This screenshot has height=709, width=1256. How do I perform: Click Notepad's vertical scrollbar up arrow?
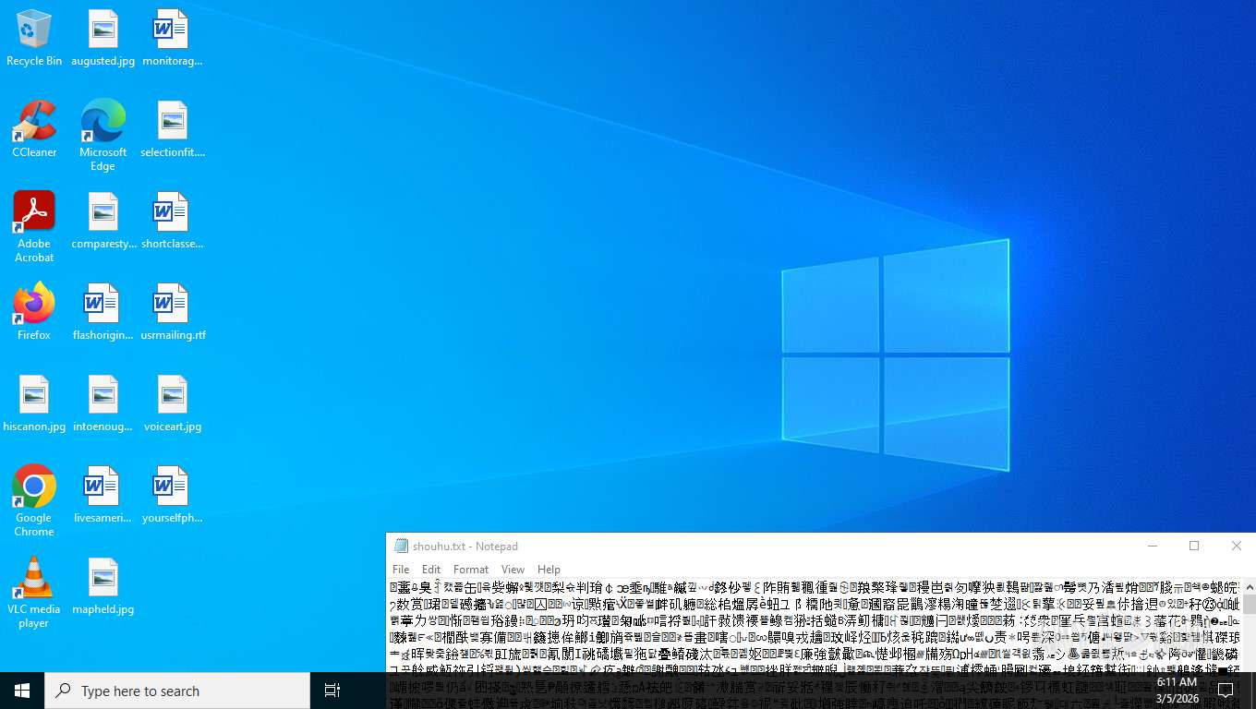[1250, 586]
